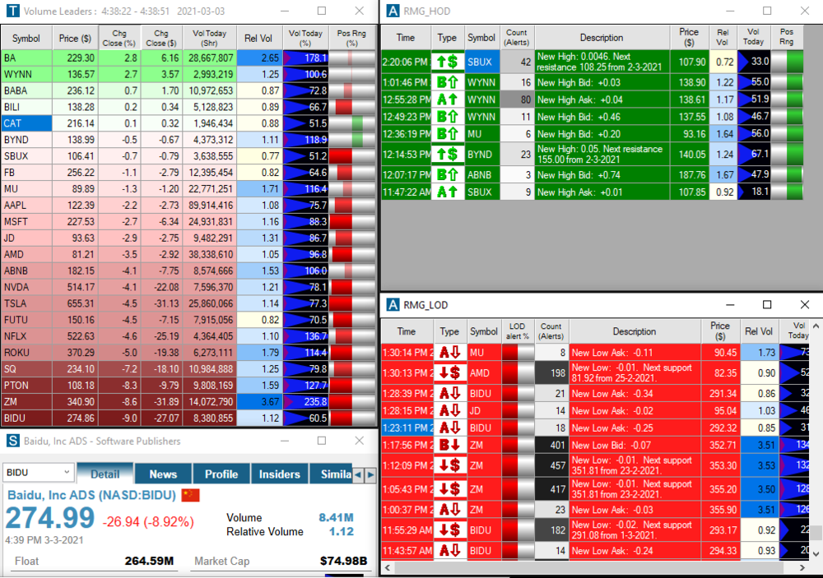Switch to the News tab
The width and height of the screenshot is (823, 578).
tap(163, 474)
